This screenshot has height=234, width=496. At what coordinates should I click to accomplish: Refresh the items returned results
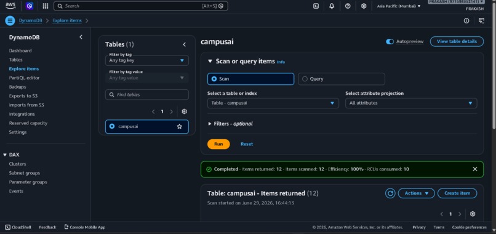coord(390,193)
